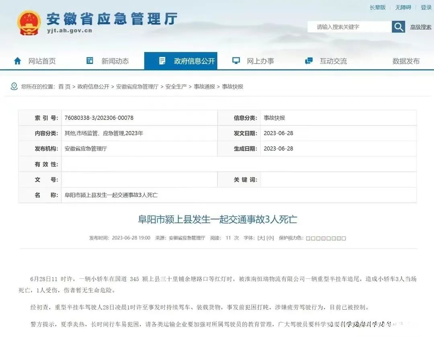
Task: Click 名称 table value 阜阳市颍上县发生一起交通事故3人死亡
Action: coord(111,195)
